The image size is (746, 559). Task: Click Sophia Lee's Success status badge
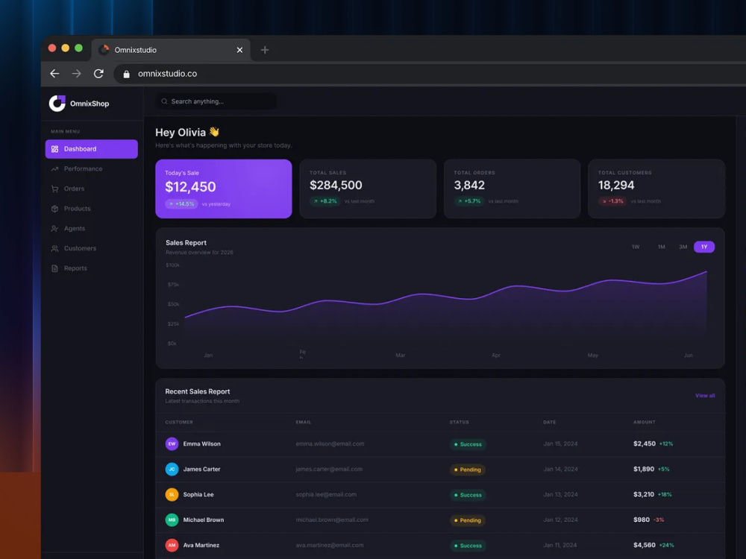pyautogui.click(x=468, y=496)
